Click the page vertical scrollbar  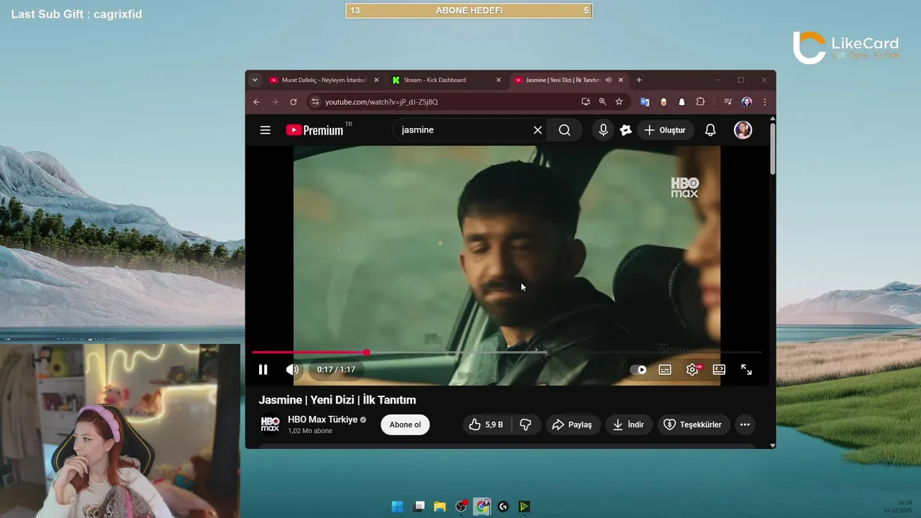coord(773,148)
